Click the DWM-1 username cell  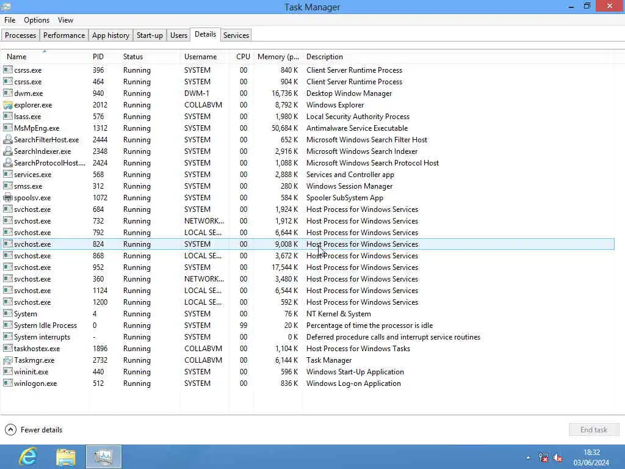197,93
